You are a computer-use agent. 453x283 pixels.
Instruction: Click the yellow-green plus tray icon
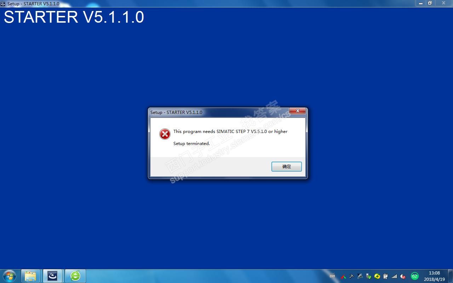point(377,276)
